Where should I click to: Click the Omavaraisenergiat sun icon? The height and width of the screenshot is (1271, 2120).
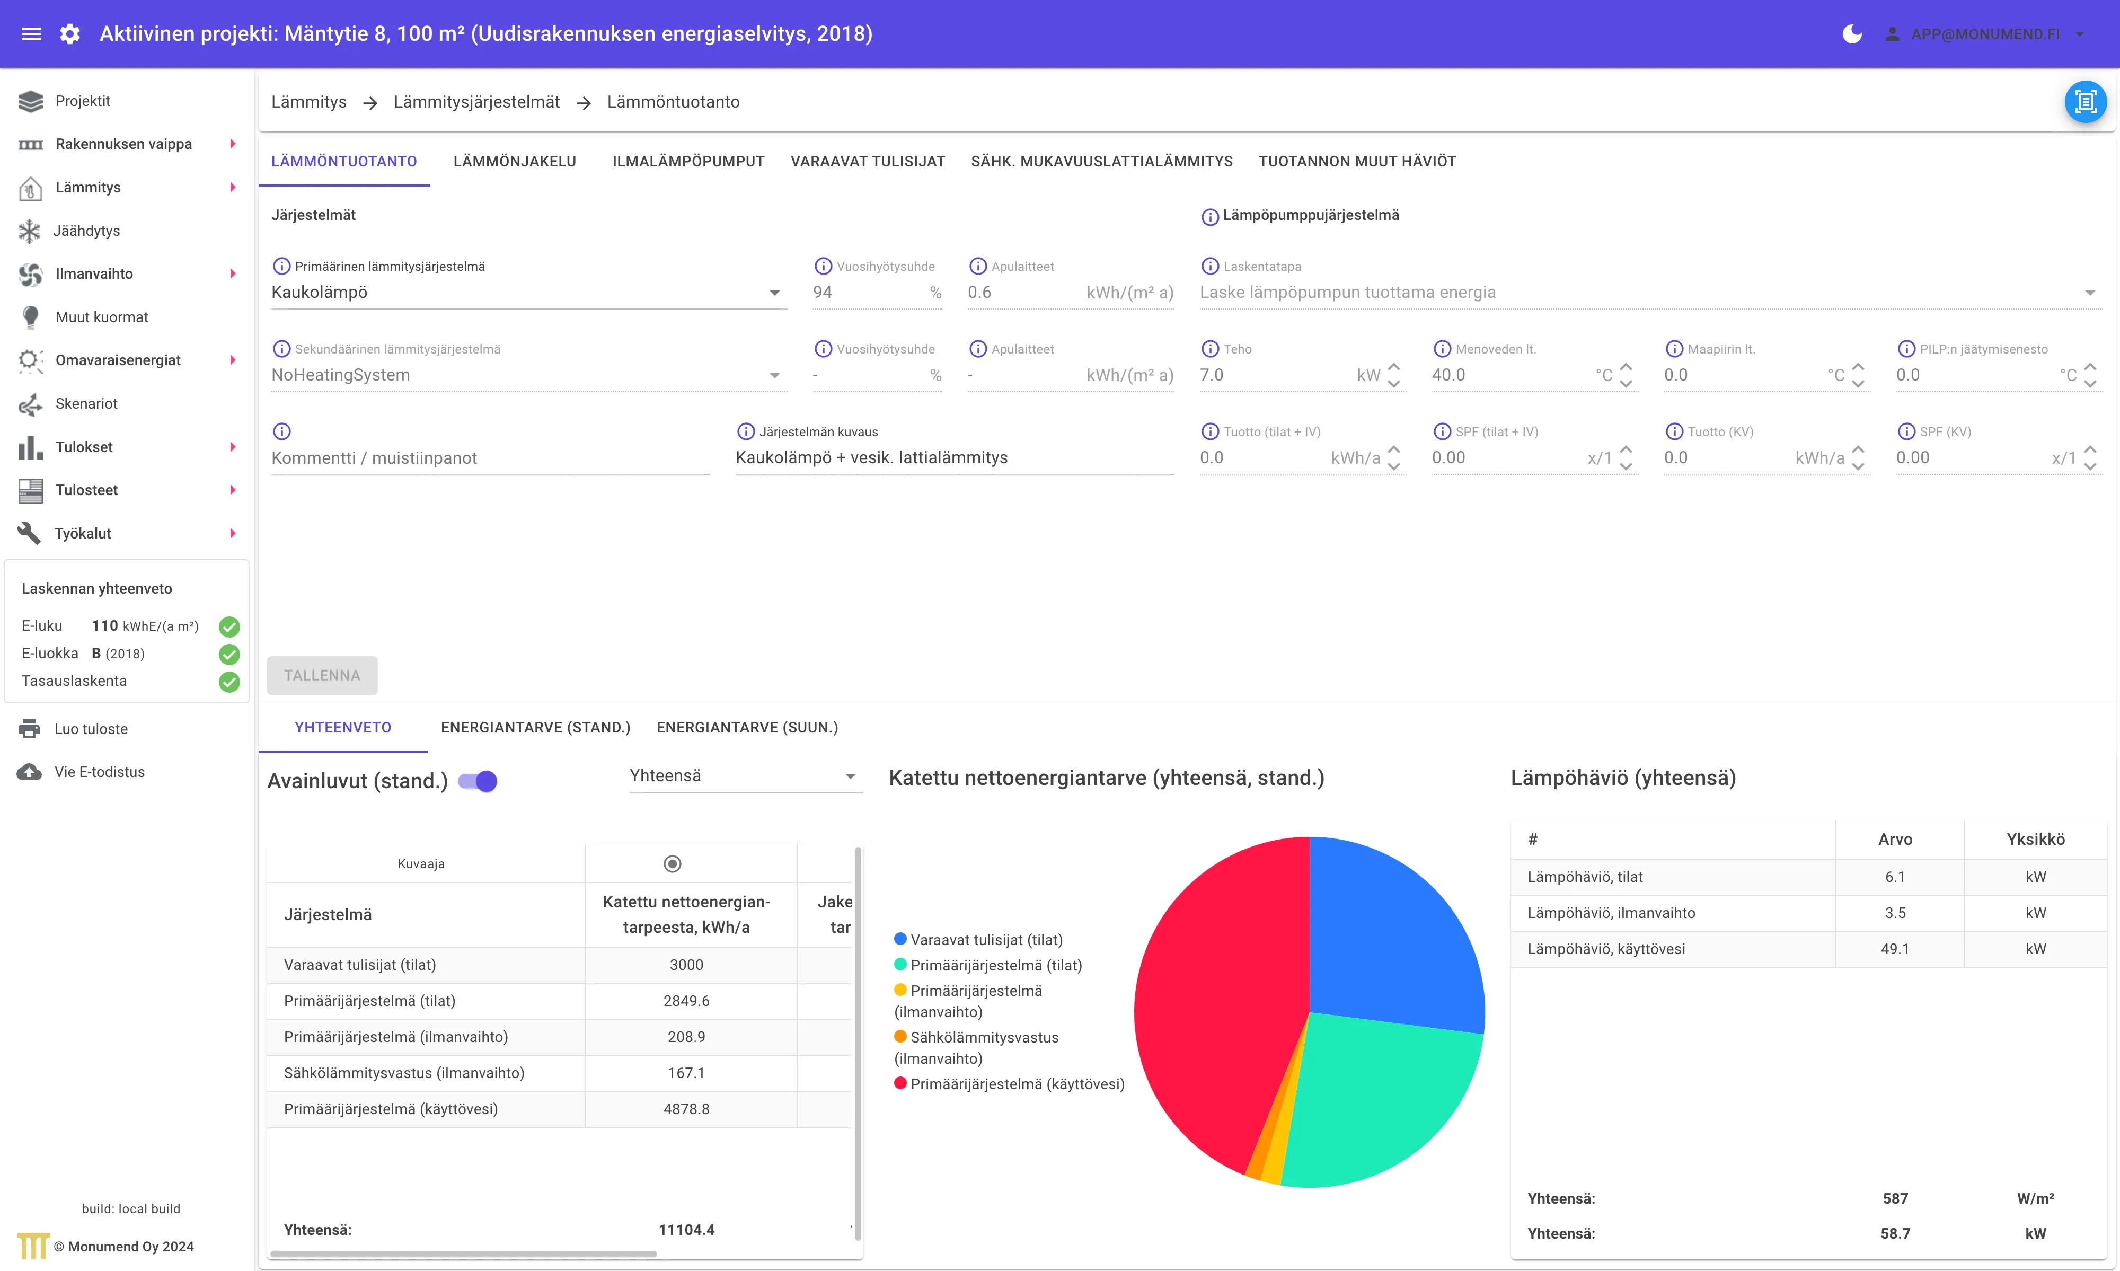tap(30, 360)
